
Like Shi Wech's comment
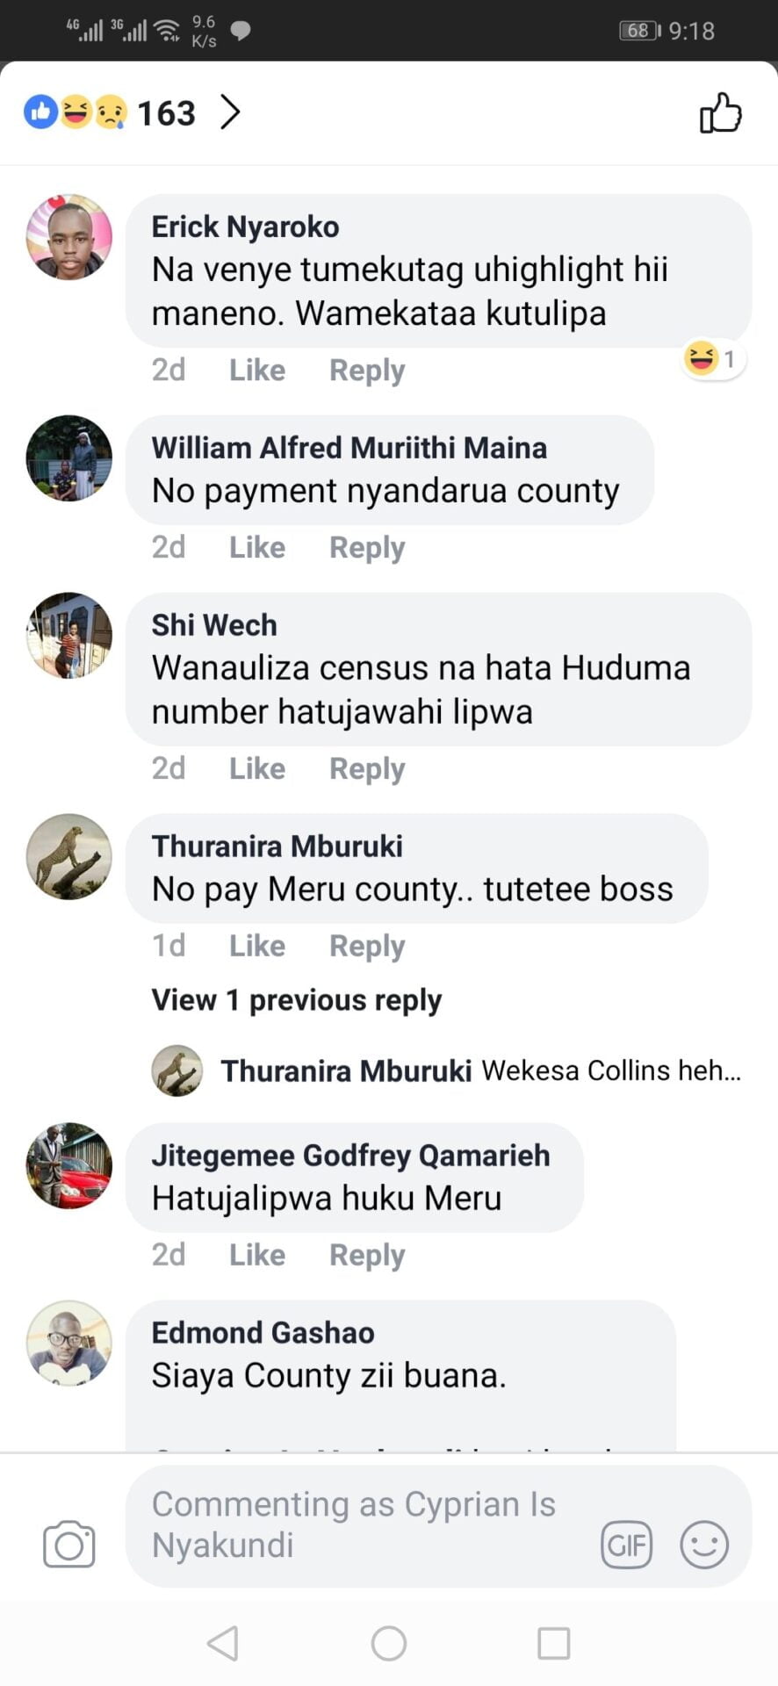coord(257,768)
